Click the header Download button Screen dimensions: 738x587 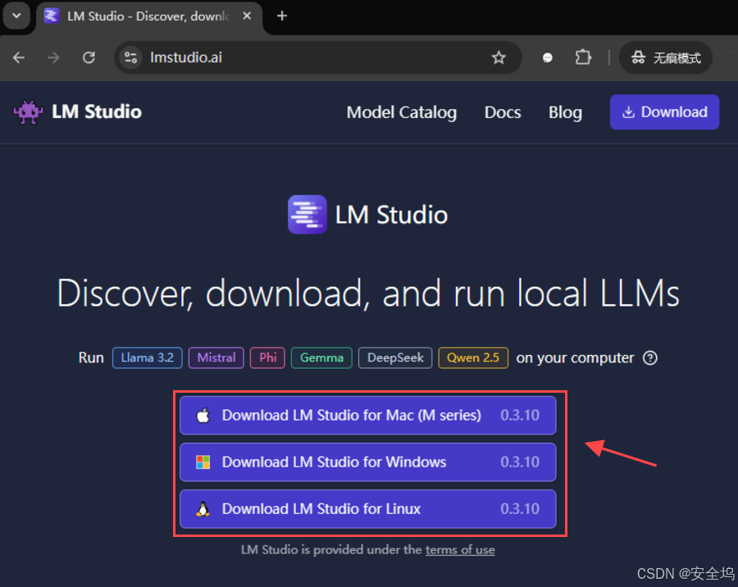pyautogui.click(x=664, y=112)
